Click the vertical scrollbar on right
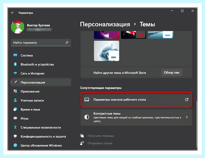This screenshot has height=158, width=205. click(x=197, y=124)
